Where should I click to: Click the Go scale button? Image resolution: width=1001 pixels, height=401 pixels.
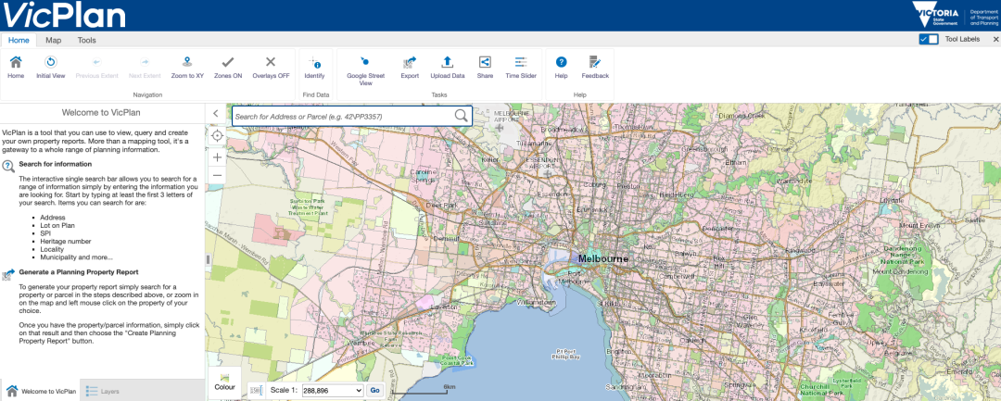[x=374, y=390]
